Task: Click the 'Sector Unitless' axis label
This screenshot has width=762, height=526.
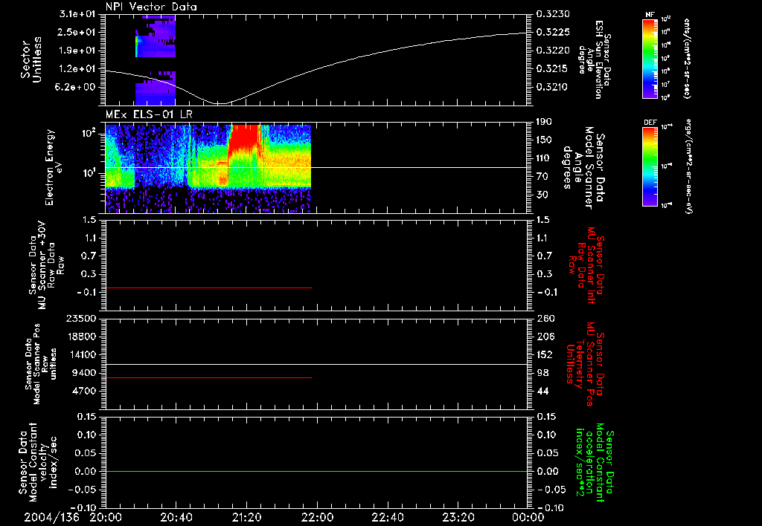Action: tap(31, 59)
